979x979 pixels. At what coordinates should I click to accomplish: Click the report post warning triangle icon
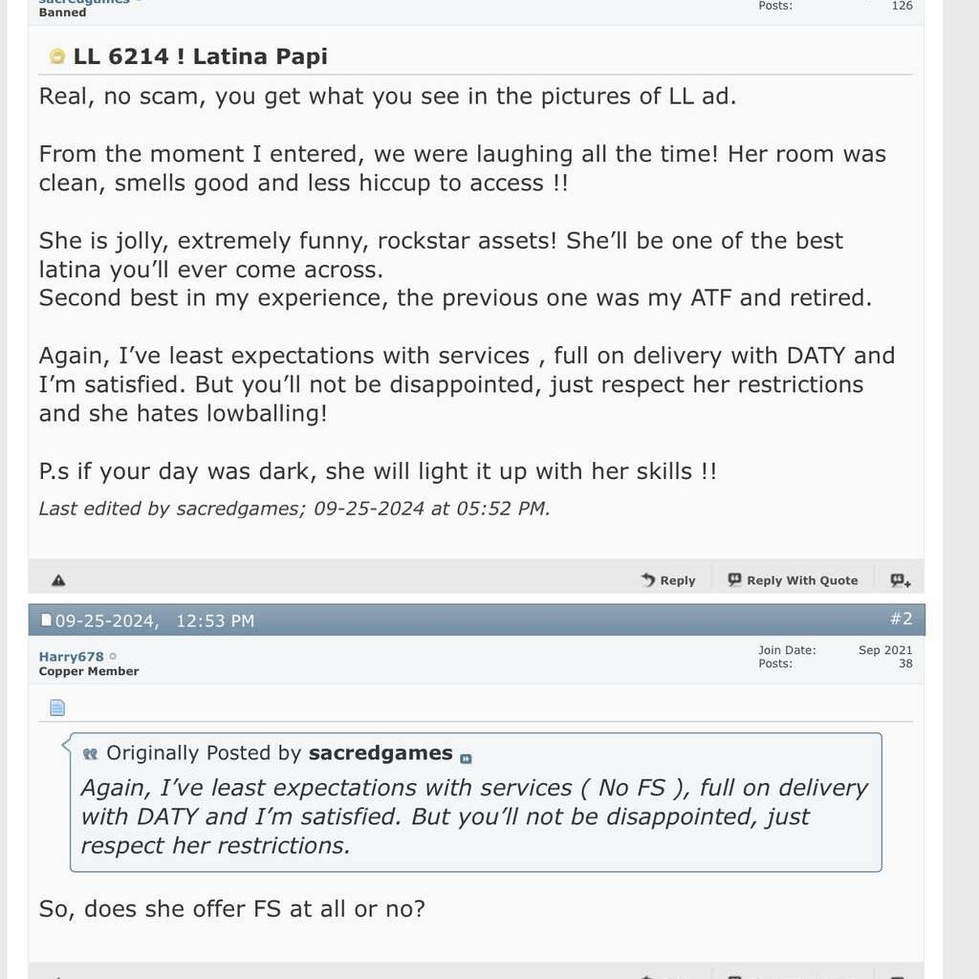[x=58, y=580]
